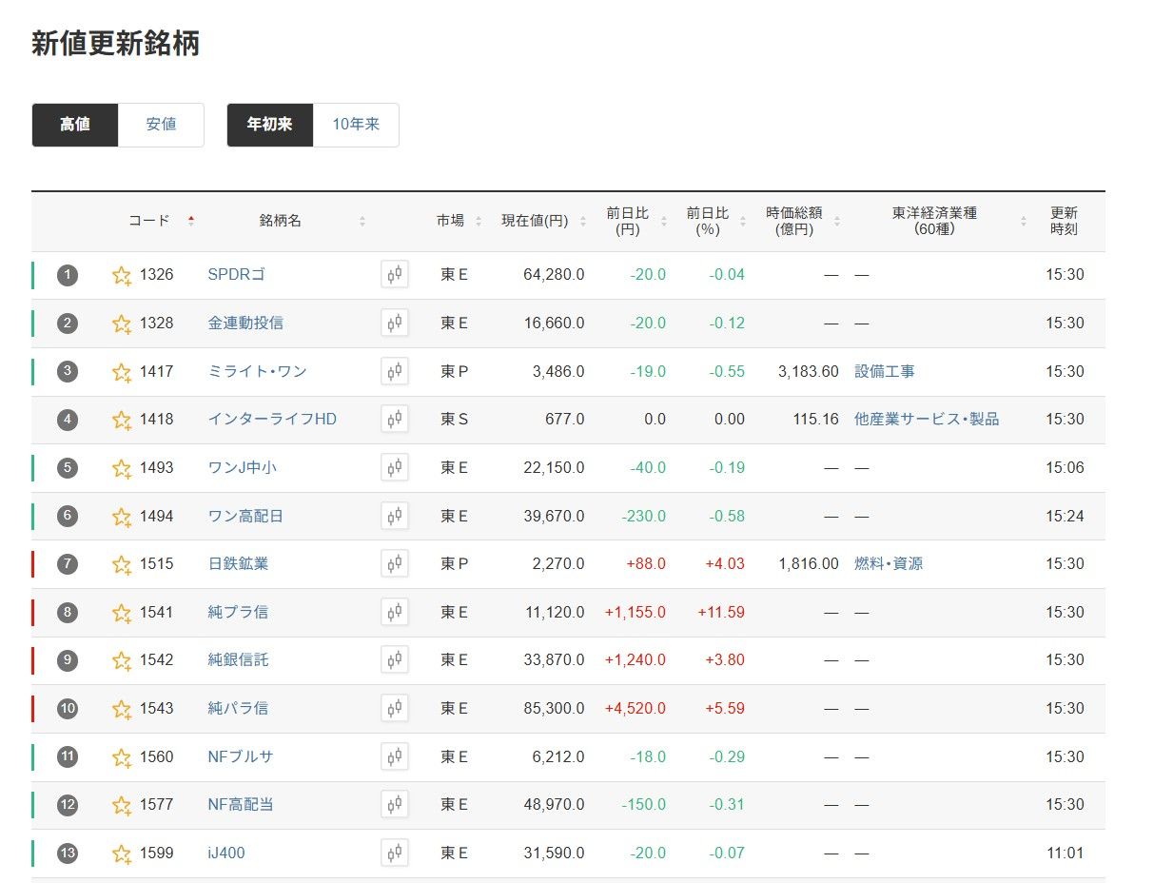Image resolution: width=1173 pixels, height=883 pixels.
Task: Click the 他産業サービス・製品 industry link
Action: pyautogui.click(x=926, y=420)
